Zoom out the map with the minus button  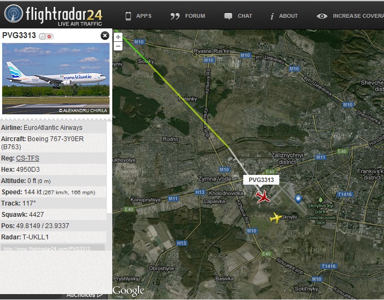pyautogui.click(x=118, y=46)
